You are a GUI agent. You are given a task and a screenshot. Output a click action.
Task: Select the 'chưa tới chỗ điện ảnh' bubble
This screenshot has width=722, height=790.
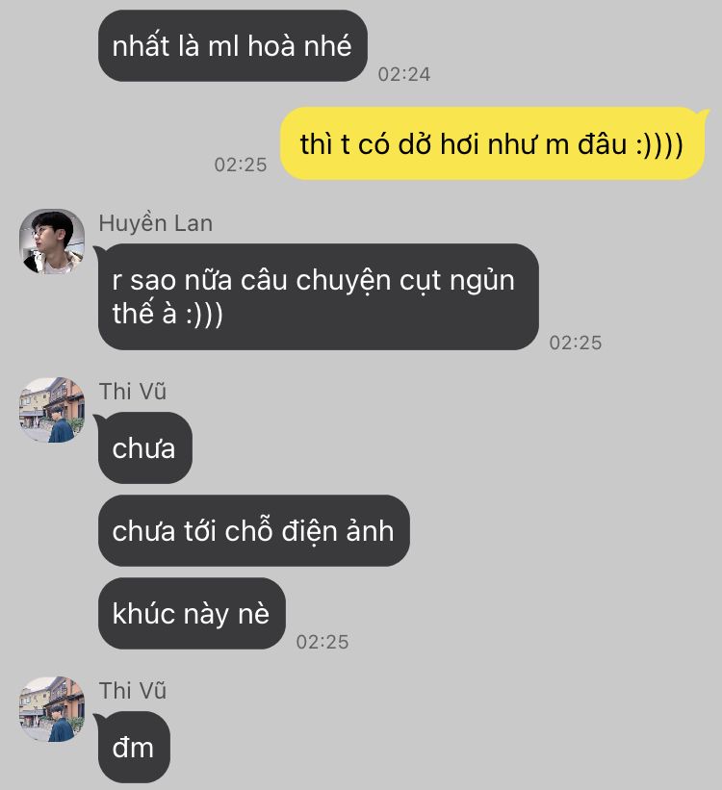coord(253,530)
